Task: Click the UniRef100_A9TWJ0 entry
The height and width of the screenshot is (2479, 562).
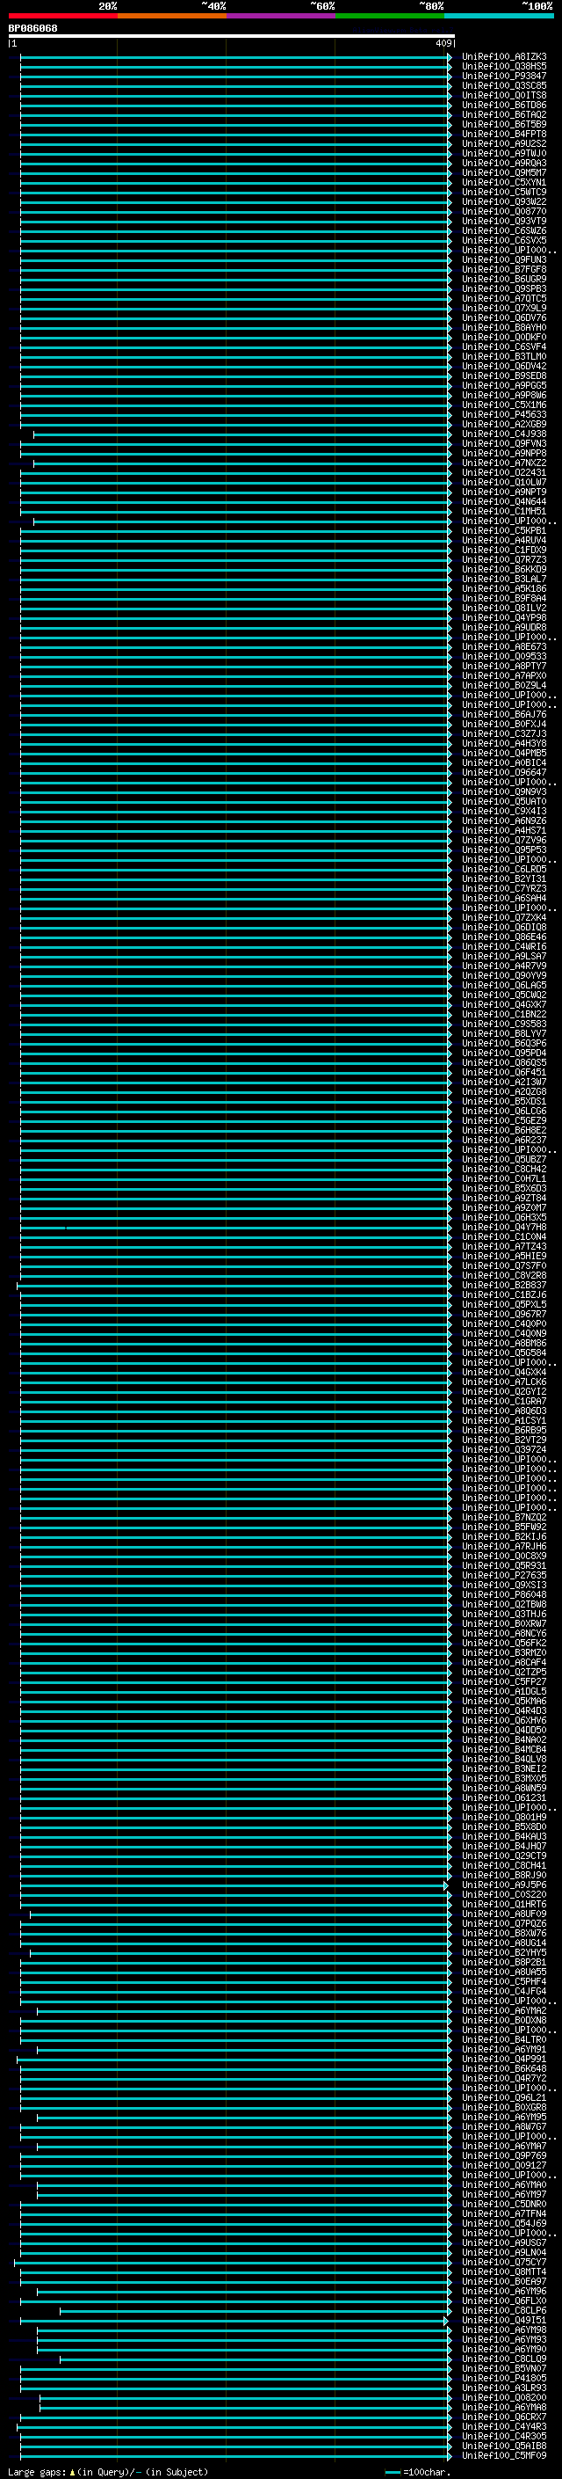Action: point(503,153)
